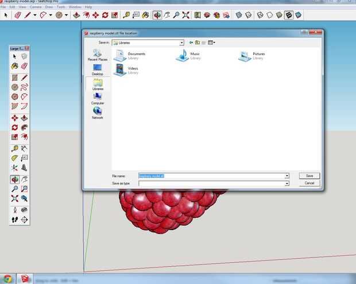
Task: Click the Cancel button
Action: pyautogui.click(x=309, y=183)
